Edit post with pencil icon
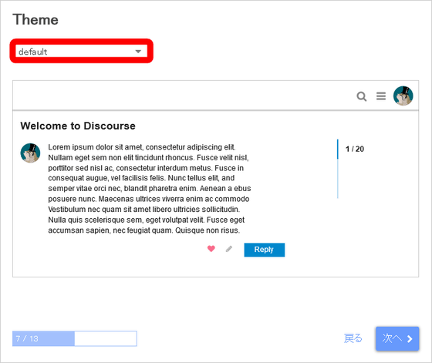The image size is (432, 363). coord(229,249)
